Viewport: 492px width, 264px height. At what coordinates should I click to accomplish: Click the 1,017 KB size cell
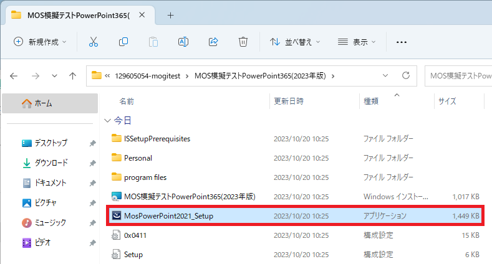pos(466,197)
